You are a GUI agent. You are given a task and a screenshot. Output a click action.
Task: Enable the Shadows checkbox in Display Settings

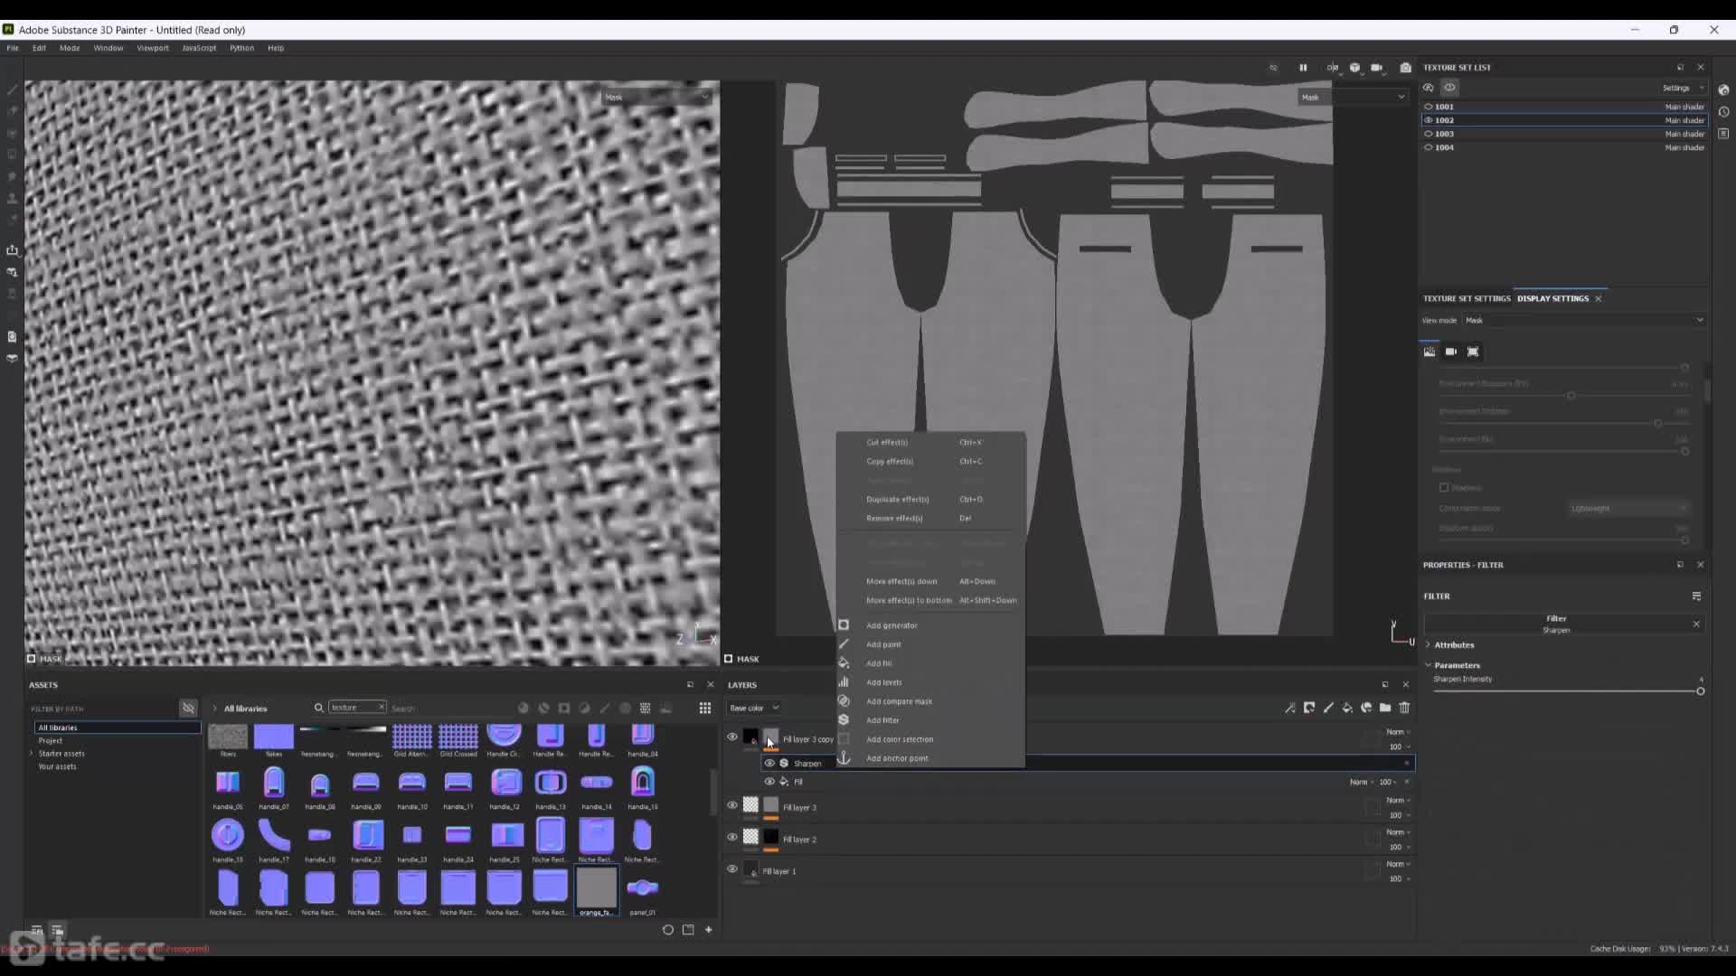tap(1444, 487)
